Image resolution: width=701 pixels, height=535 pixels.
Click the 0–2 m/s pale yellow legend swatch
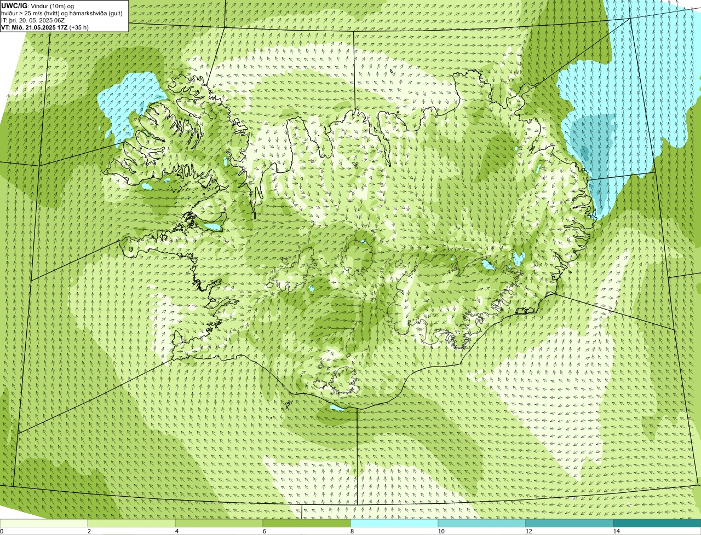coord(44,523)
